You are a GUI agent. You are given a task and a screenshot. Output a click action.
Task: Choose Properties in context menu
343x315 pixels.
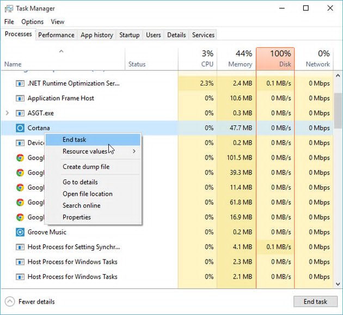(x=93, y=217)
